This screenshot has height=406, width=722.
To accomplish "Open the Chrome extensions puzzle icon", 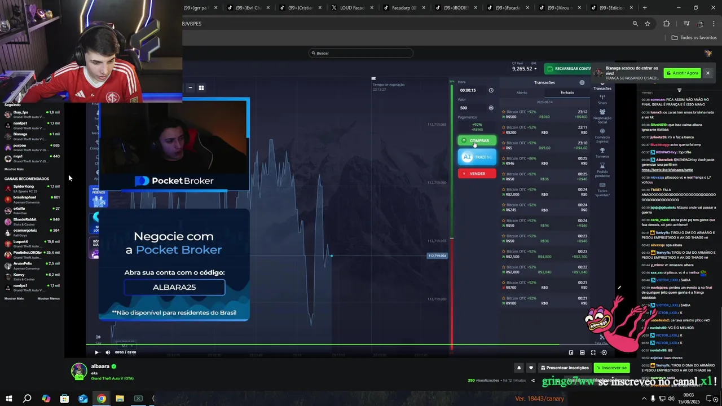I will click(x=666, y=24).
